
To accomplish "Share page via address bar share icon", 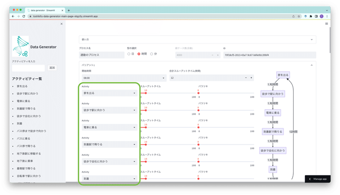I will 293,16.
